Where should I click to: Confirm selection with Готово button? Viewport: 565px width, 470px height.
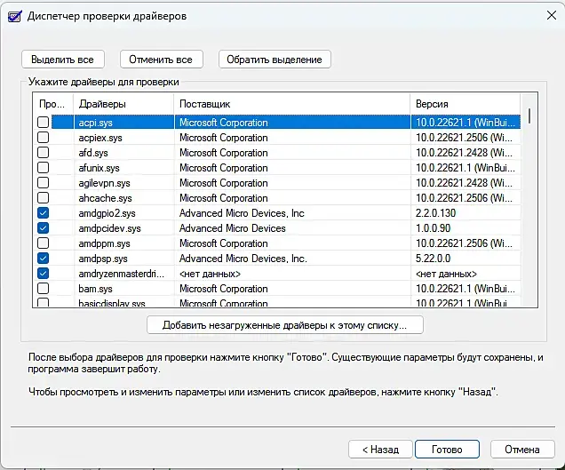coord(447,449)
